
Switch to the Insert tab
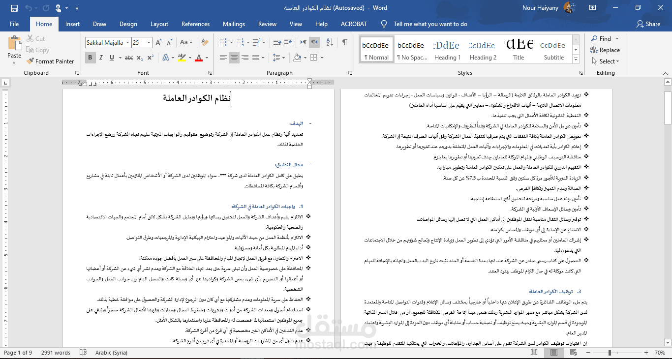click(72, 24)
